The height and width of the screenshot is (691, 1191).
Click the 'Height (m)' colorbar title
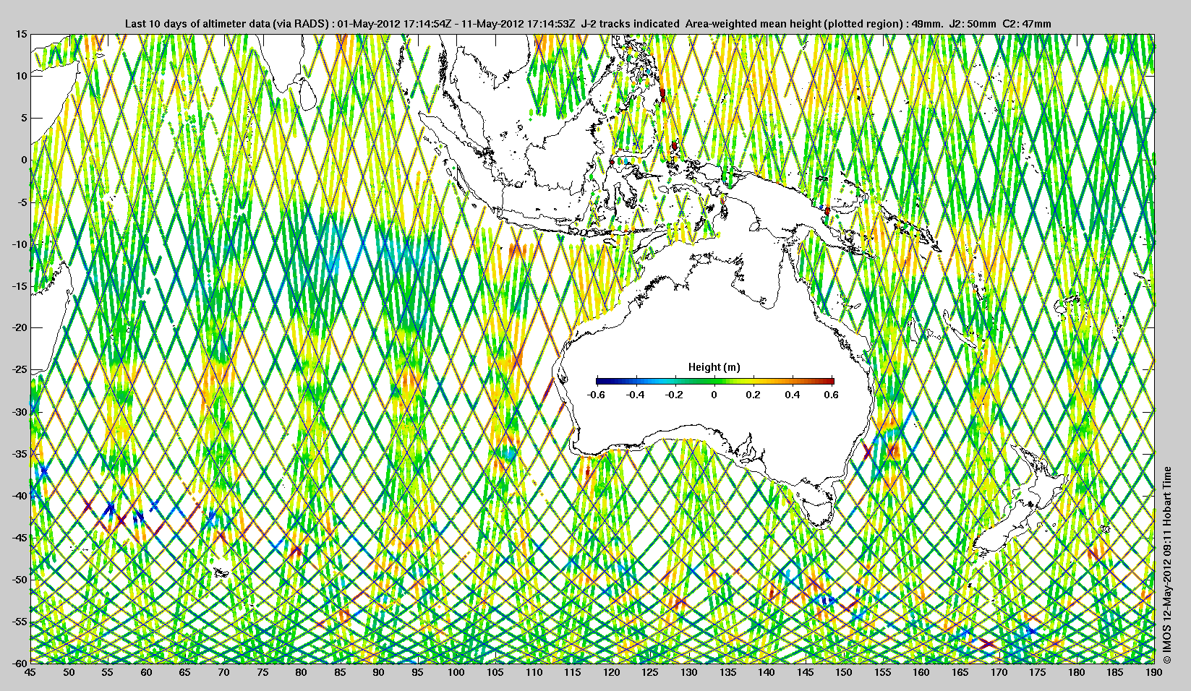point(714,367)
